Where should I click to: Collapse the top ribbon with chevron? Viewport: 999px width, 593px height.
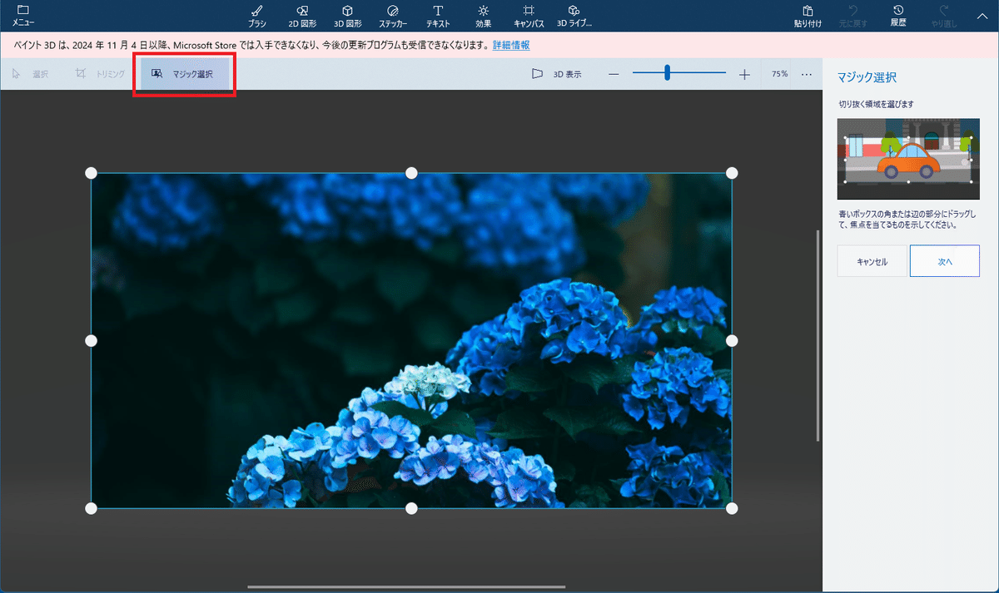[x=982, y=15]
